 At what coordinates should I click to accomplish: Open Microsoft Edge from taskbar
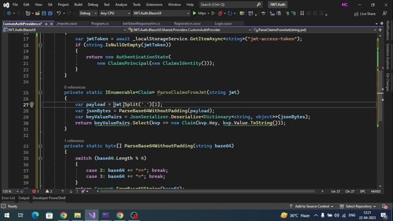tap(35, 215)
